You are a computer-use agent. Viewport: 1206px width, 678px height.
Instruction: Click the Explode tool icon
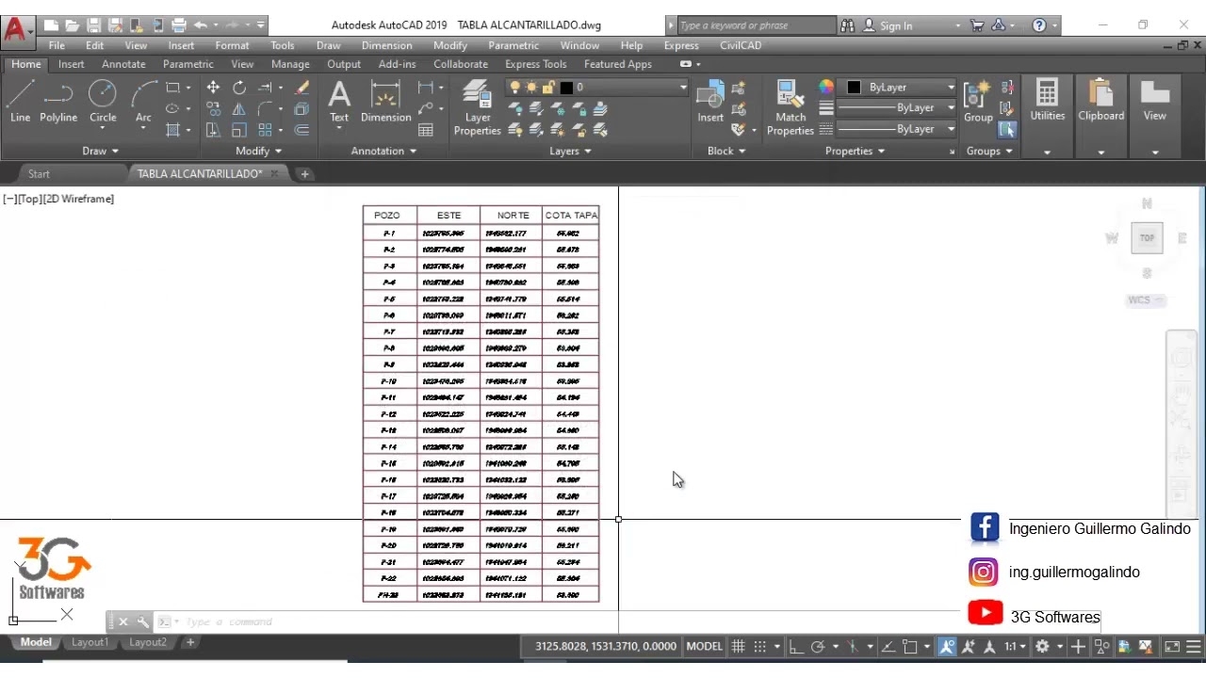pyautogui.click(x=301, y=108)
